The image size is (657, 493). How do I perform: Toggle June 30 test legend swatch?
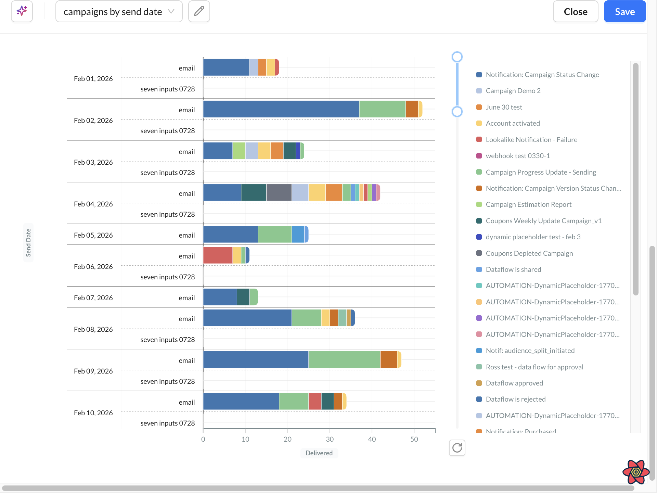(x=479, y=107)
